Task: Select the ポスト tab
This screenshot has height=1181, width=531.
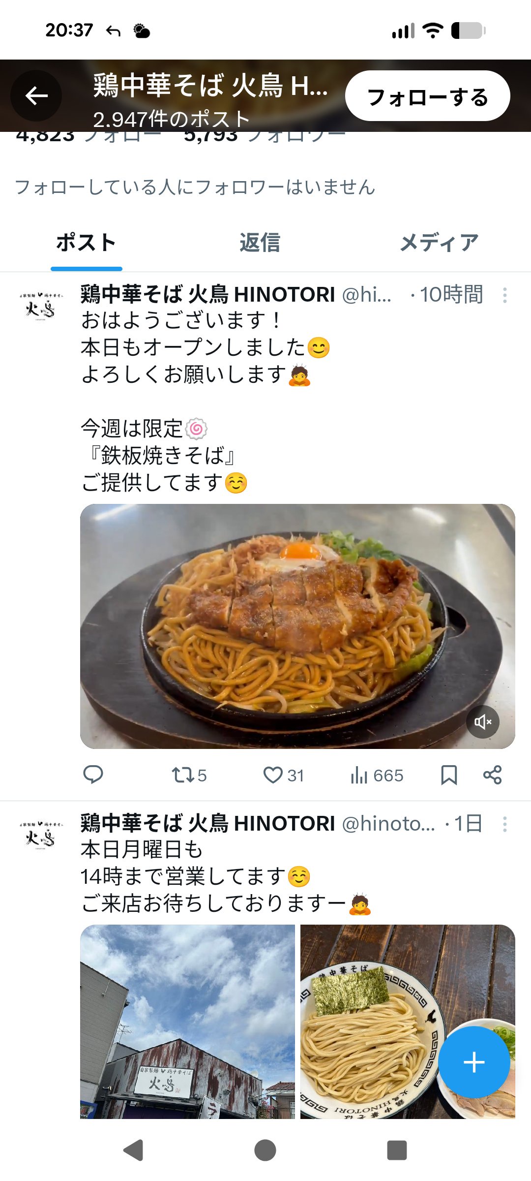Action: (x=86, y=243)
